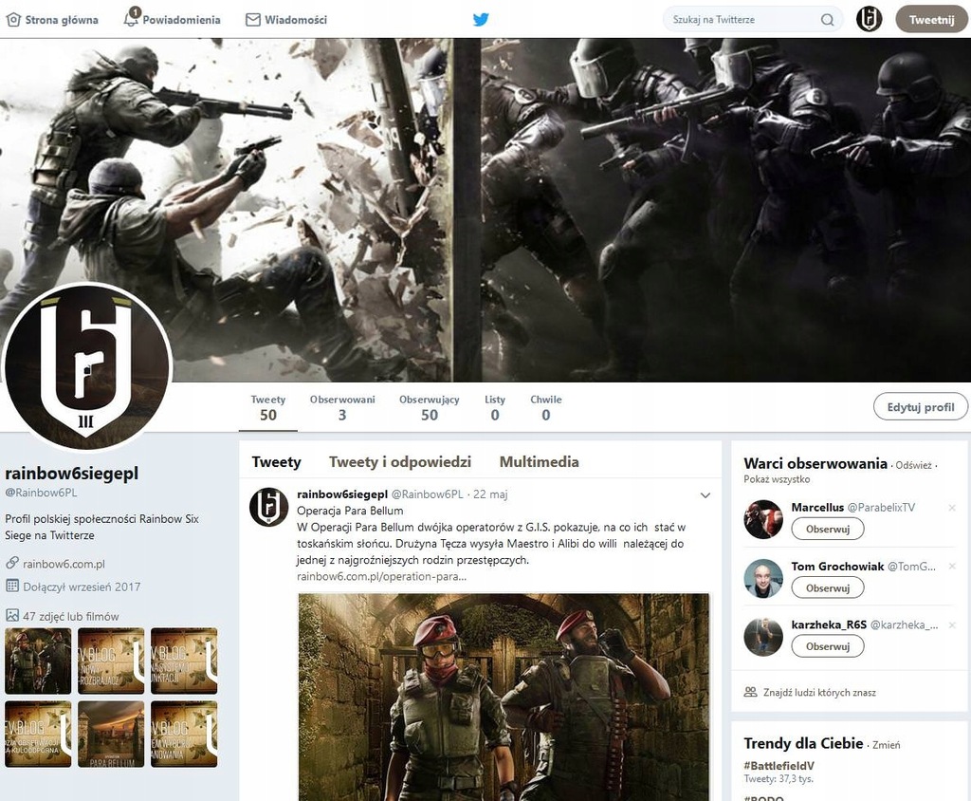Click the Tweetnij button
Image resolution: width=971 pixels, height=801 pixels.
click(x=931, y=19)
